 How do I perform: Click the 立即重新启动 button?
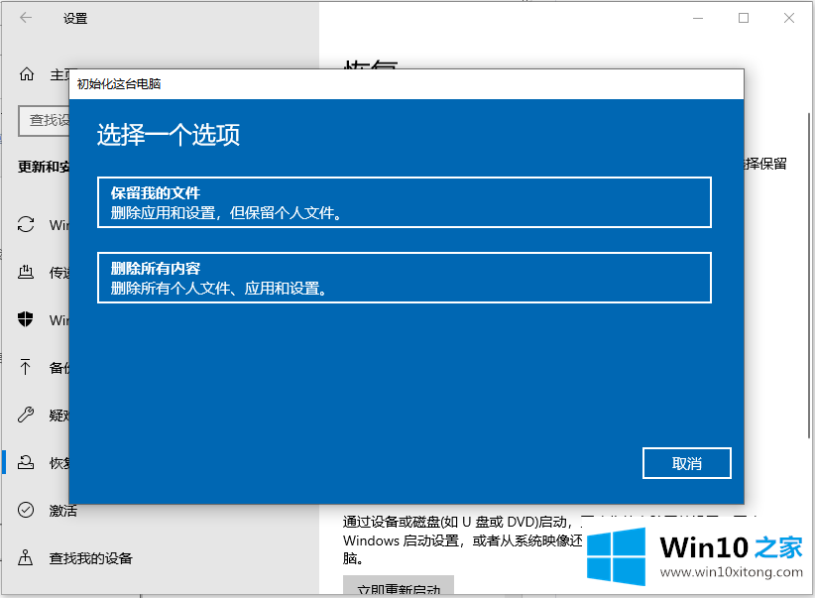click(x=399, y=586)
